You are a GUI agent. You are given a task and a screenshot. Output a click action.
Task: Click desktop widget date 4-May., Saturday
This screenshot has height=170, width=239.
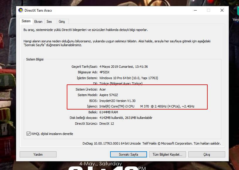pos(100,164)
